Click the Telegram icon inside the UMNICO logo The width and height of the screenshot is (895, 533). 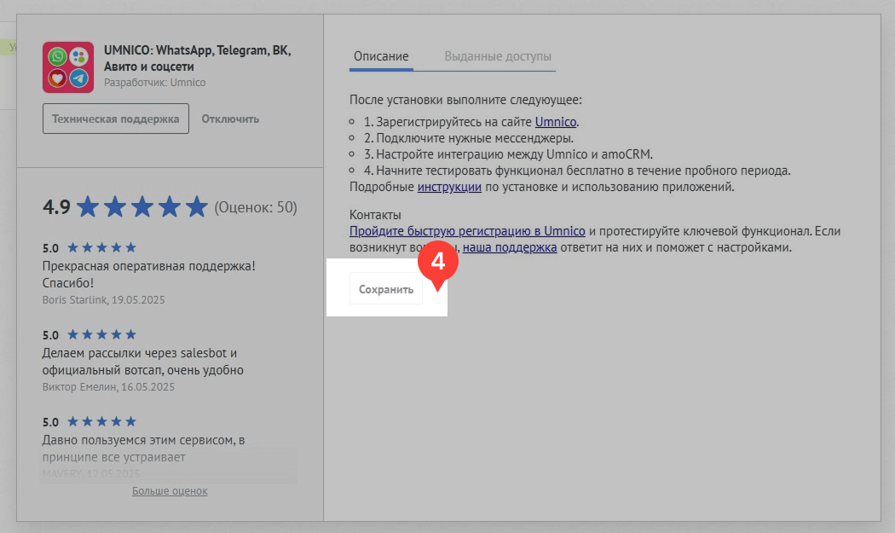(78, 78)
